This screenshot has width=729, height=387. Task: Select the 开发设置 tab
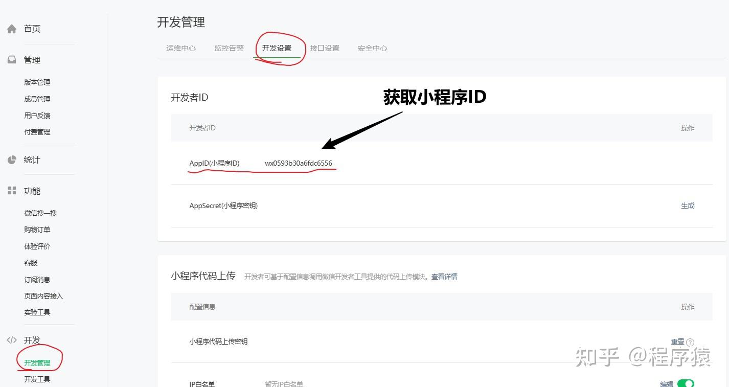[277, 48]
